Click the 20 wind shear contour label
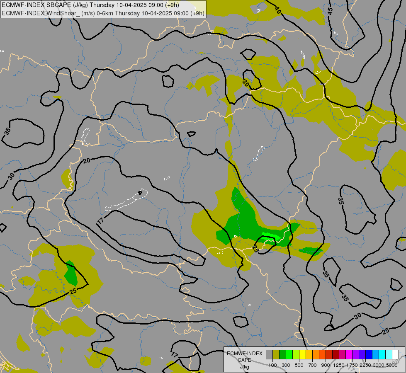This screenshot has width=406, height=373. coord(87,160)
